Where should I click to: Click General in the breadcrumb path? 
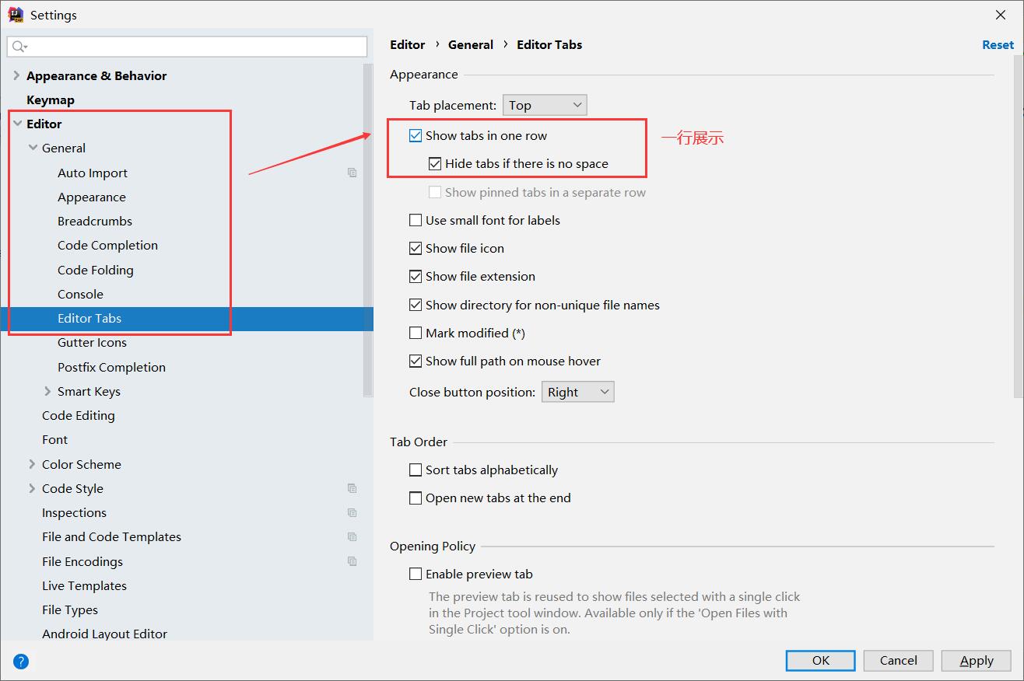pyautogui.click(x=471, y=44)
